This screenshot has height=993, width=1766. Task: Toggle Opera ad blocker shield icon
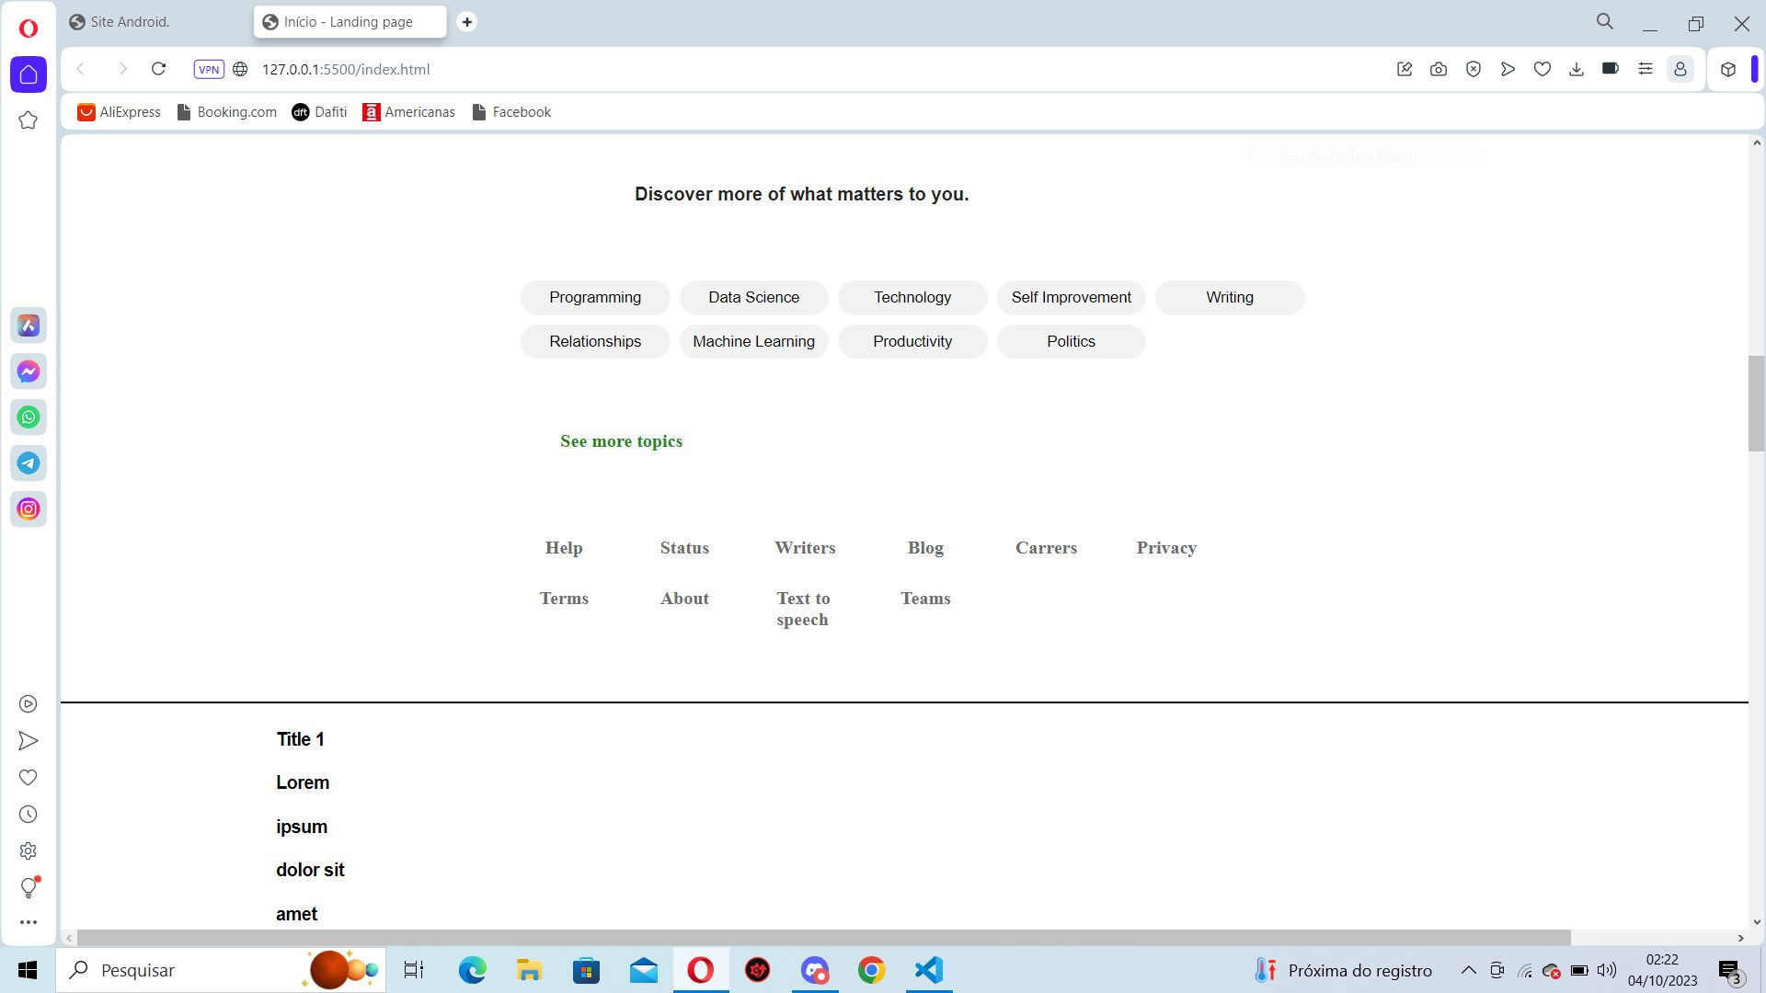coord(1474,69)
